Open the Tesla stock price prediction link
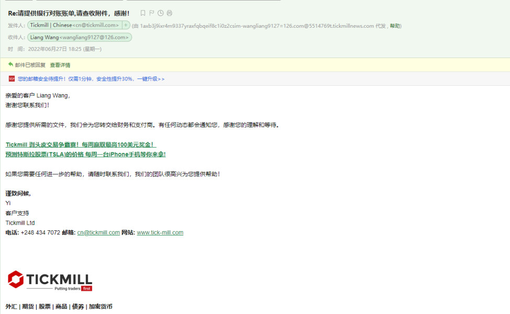 (x=85, y=154)
